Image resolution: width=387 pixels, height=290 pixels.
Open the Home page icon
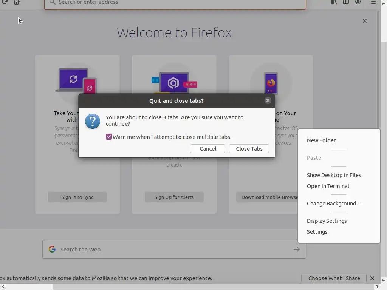click(x=17, y=2)
